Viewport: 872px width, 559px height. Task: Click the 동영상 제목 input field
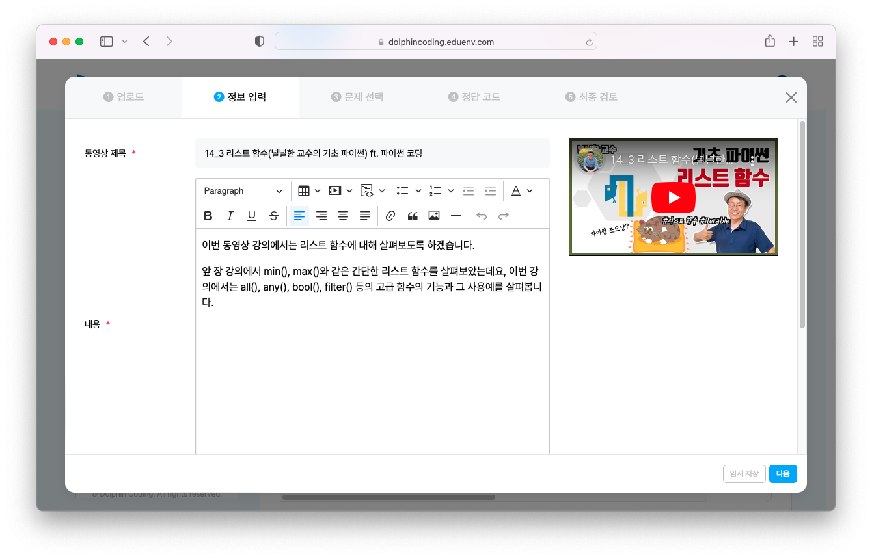point(372,153)
